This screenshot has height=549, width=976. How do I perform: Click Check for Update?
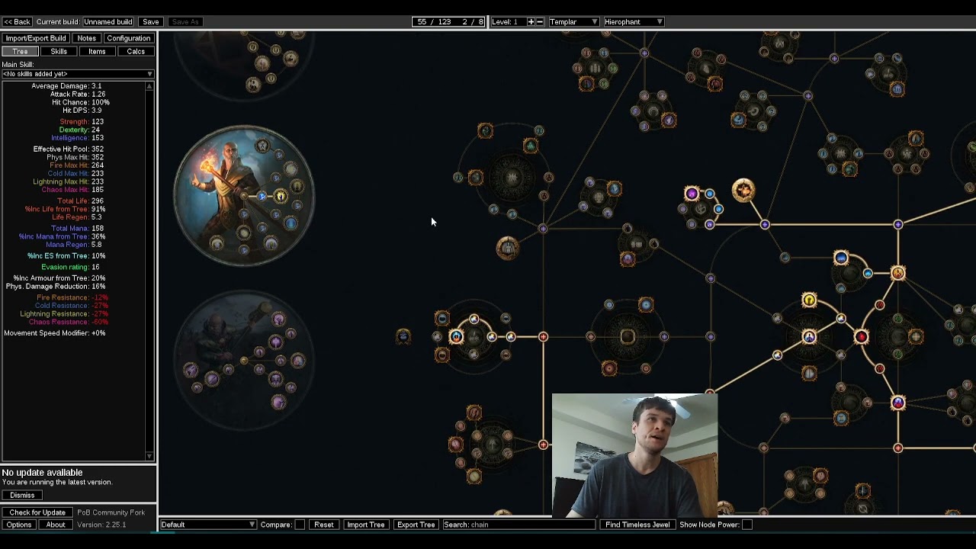pos(37,512)
